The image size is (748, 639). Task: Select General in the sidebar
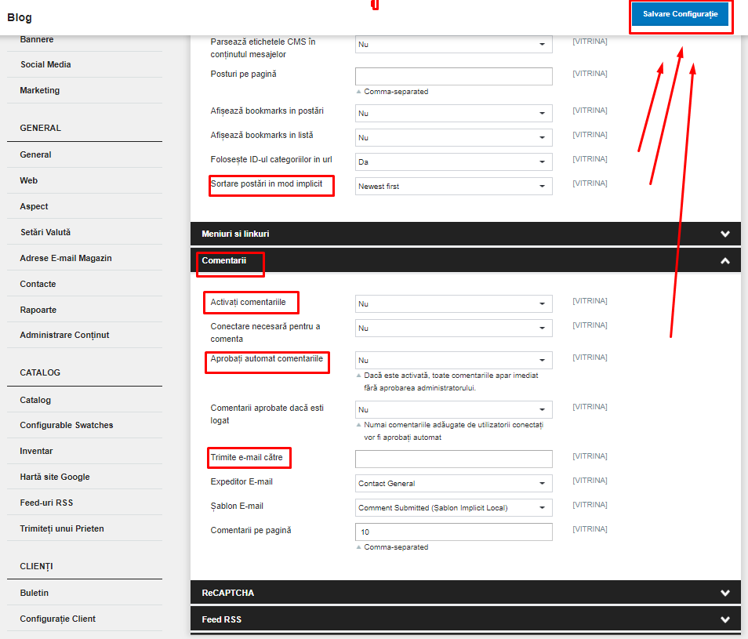pos(35,154)
